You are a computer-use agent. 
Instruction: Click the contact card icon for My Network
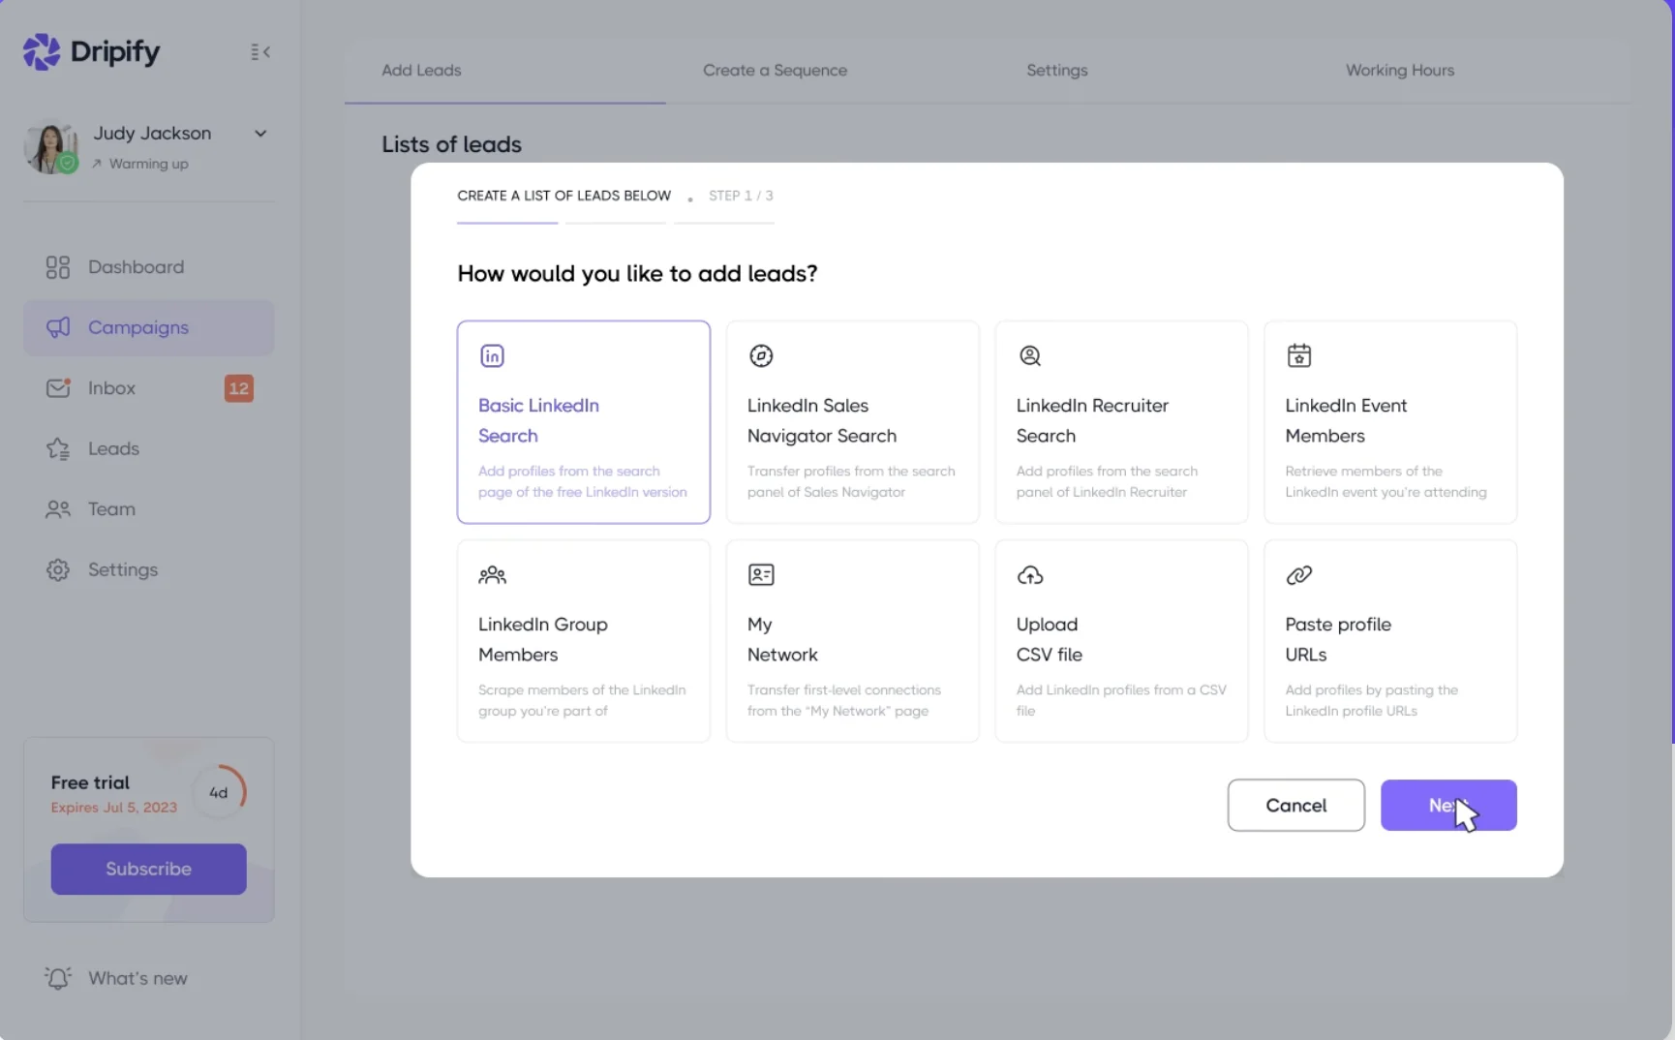coord(761,575)
